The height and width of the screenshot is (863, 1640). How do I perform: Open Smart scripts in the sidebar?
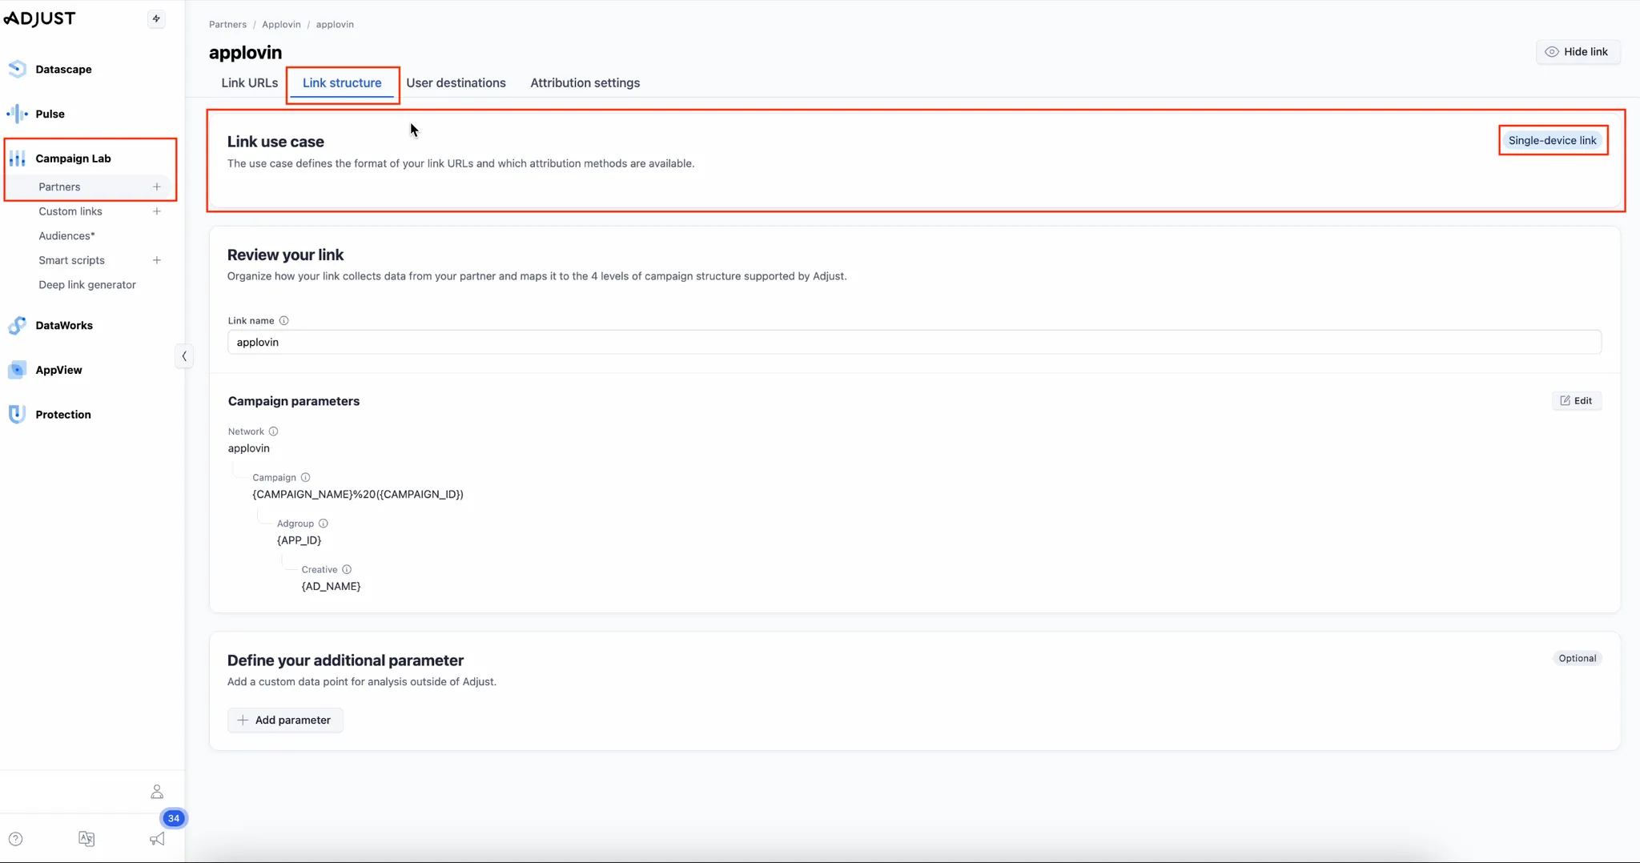[71, 260]
